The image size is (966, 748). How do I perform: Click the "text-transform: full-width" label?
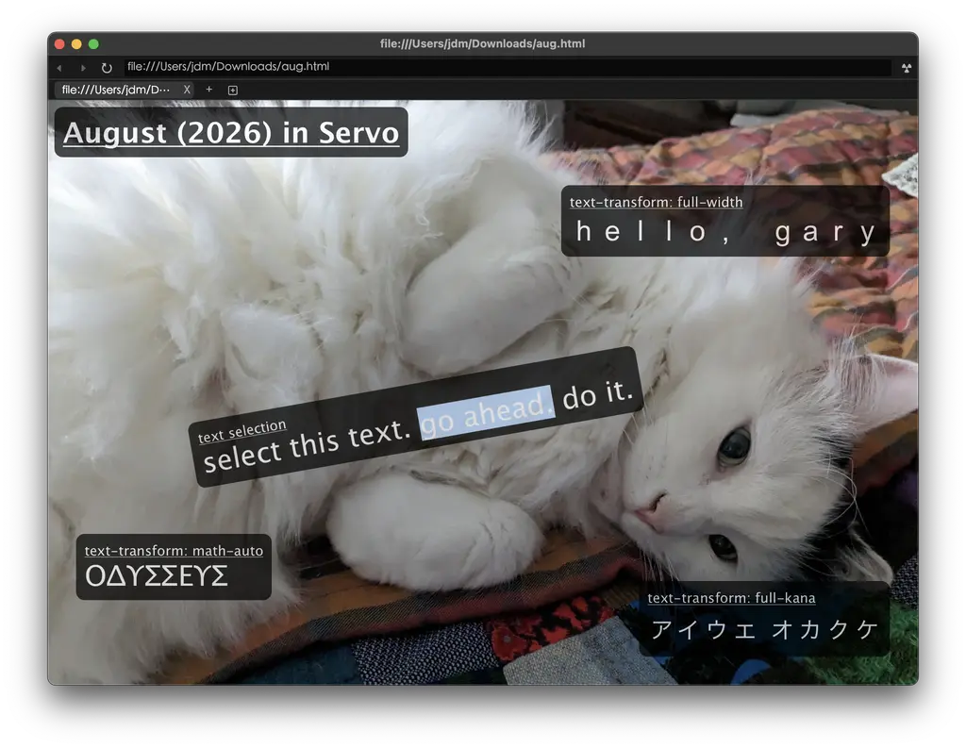[657, 202]
